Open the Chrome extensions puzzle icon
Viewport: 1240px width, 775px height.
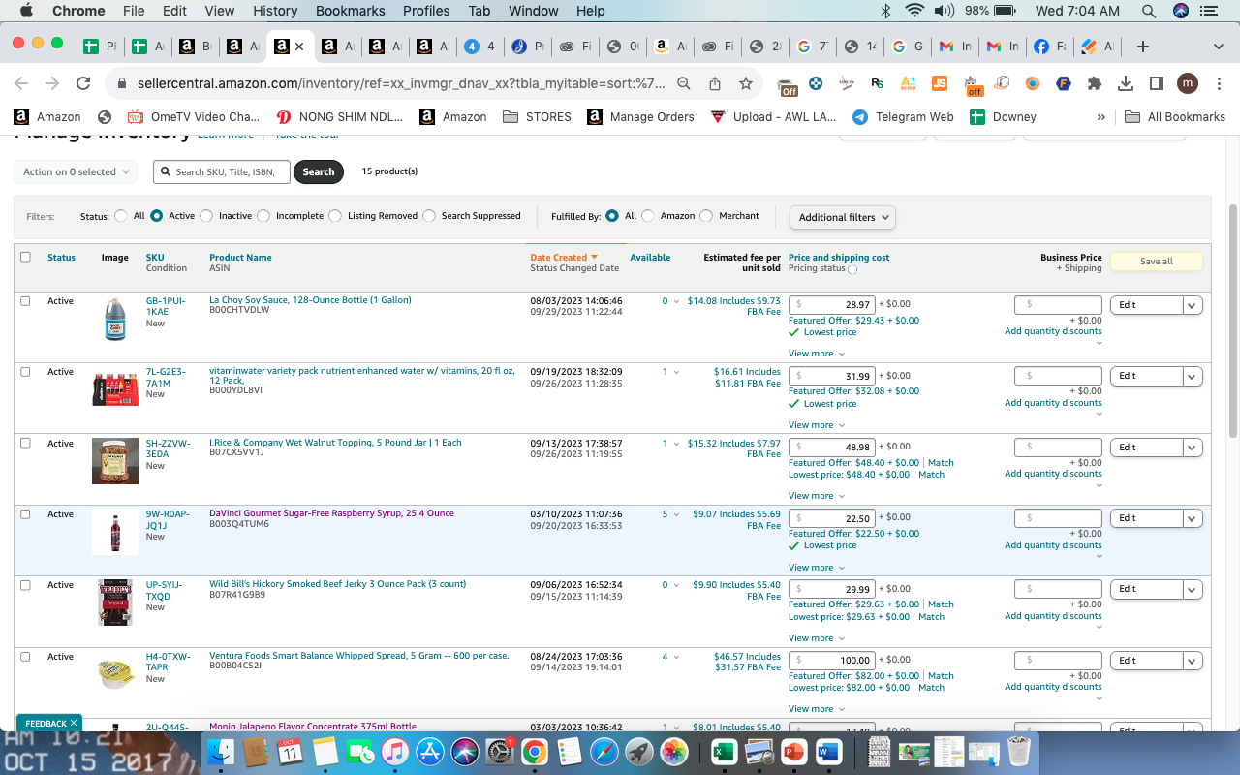(1095, 84)
